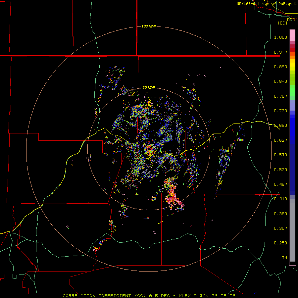298x298 pixels.
Task: Click the 0.893 scale value
Action: coord(280,67)
